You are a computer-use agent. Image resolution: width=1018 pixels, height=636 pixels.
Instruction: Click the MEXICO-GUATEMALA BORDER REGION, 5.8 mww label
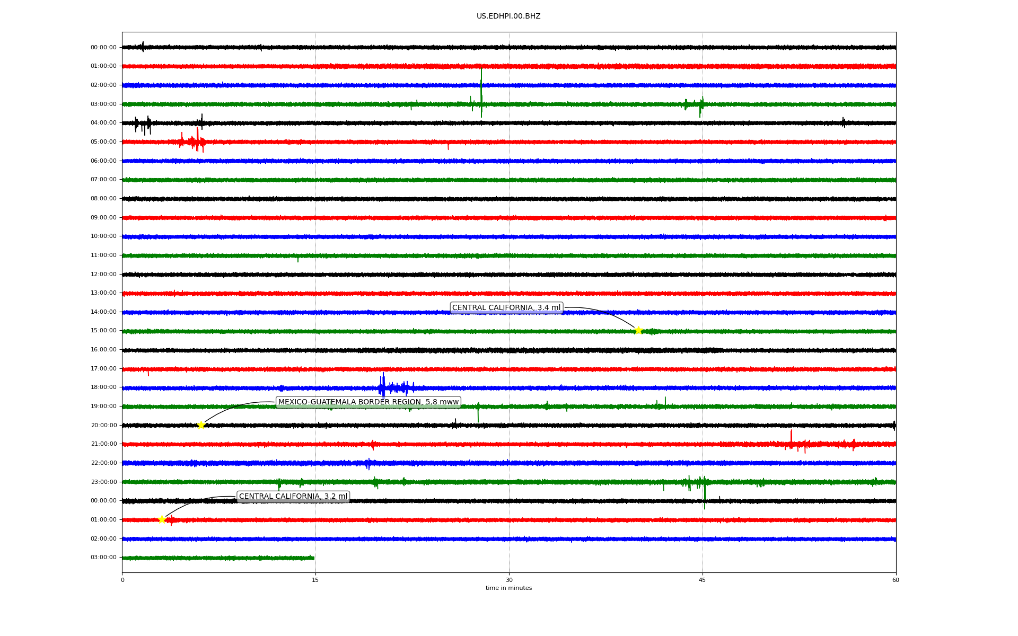368,402
